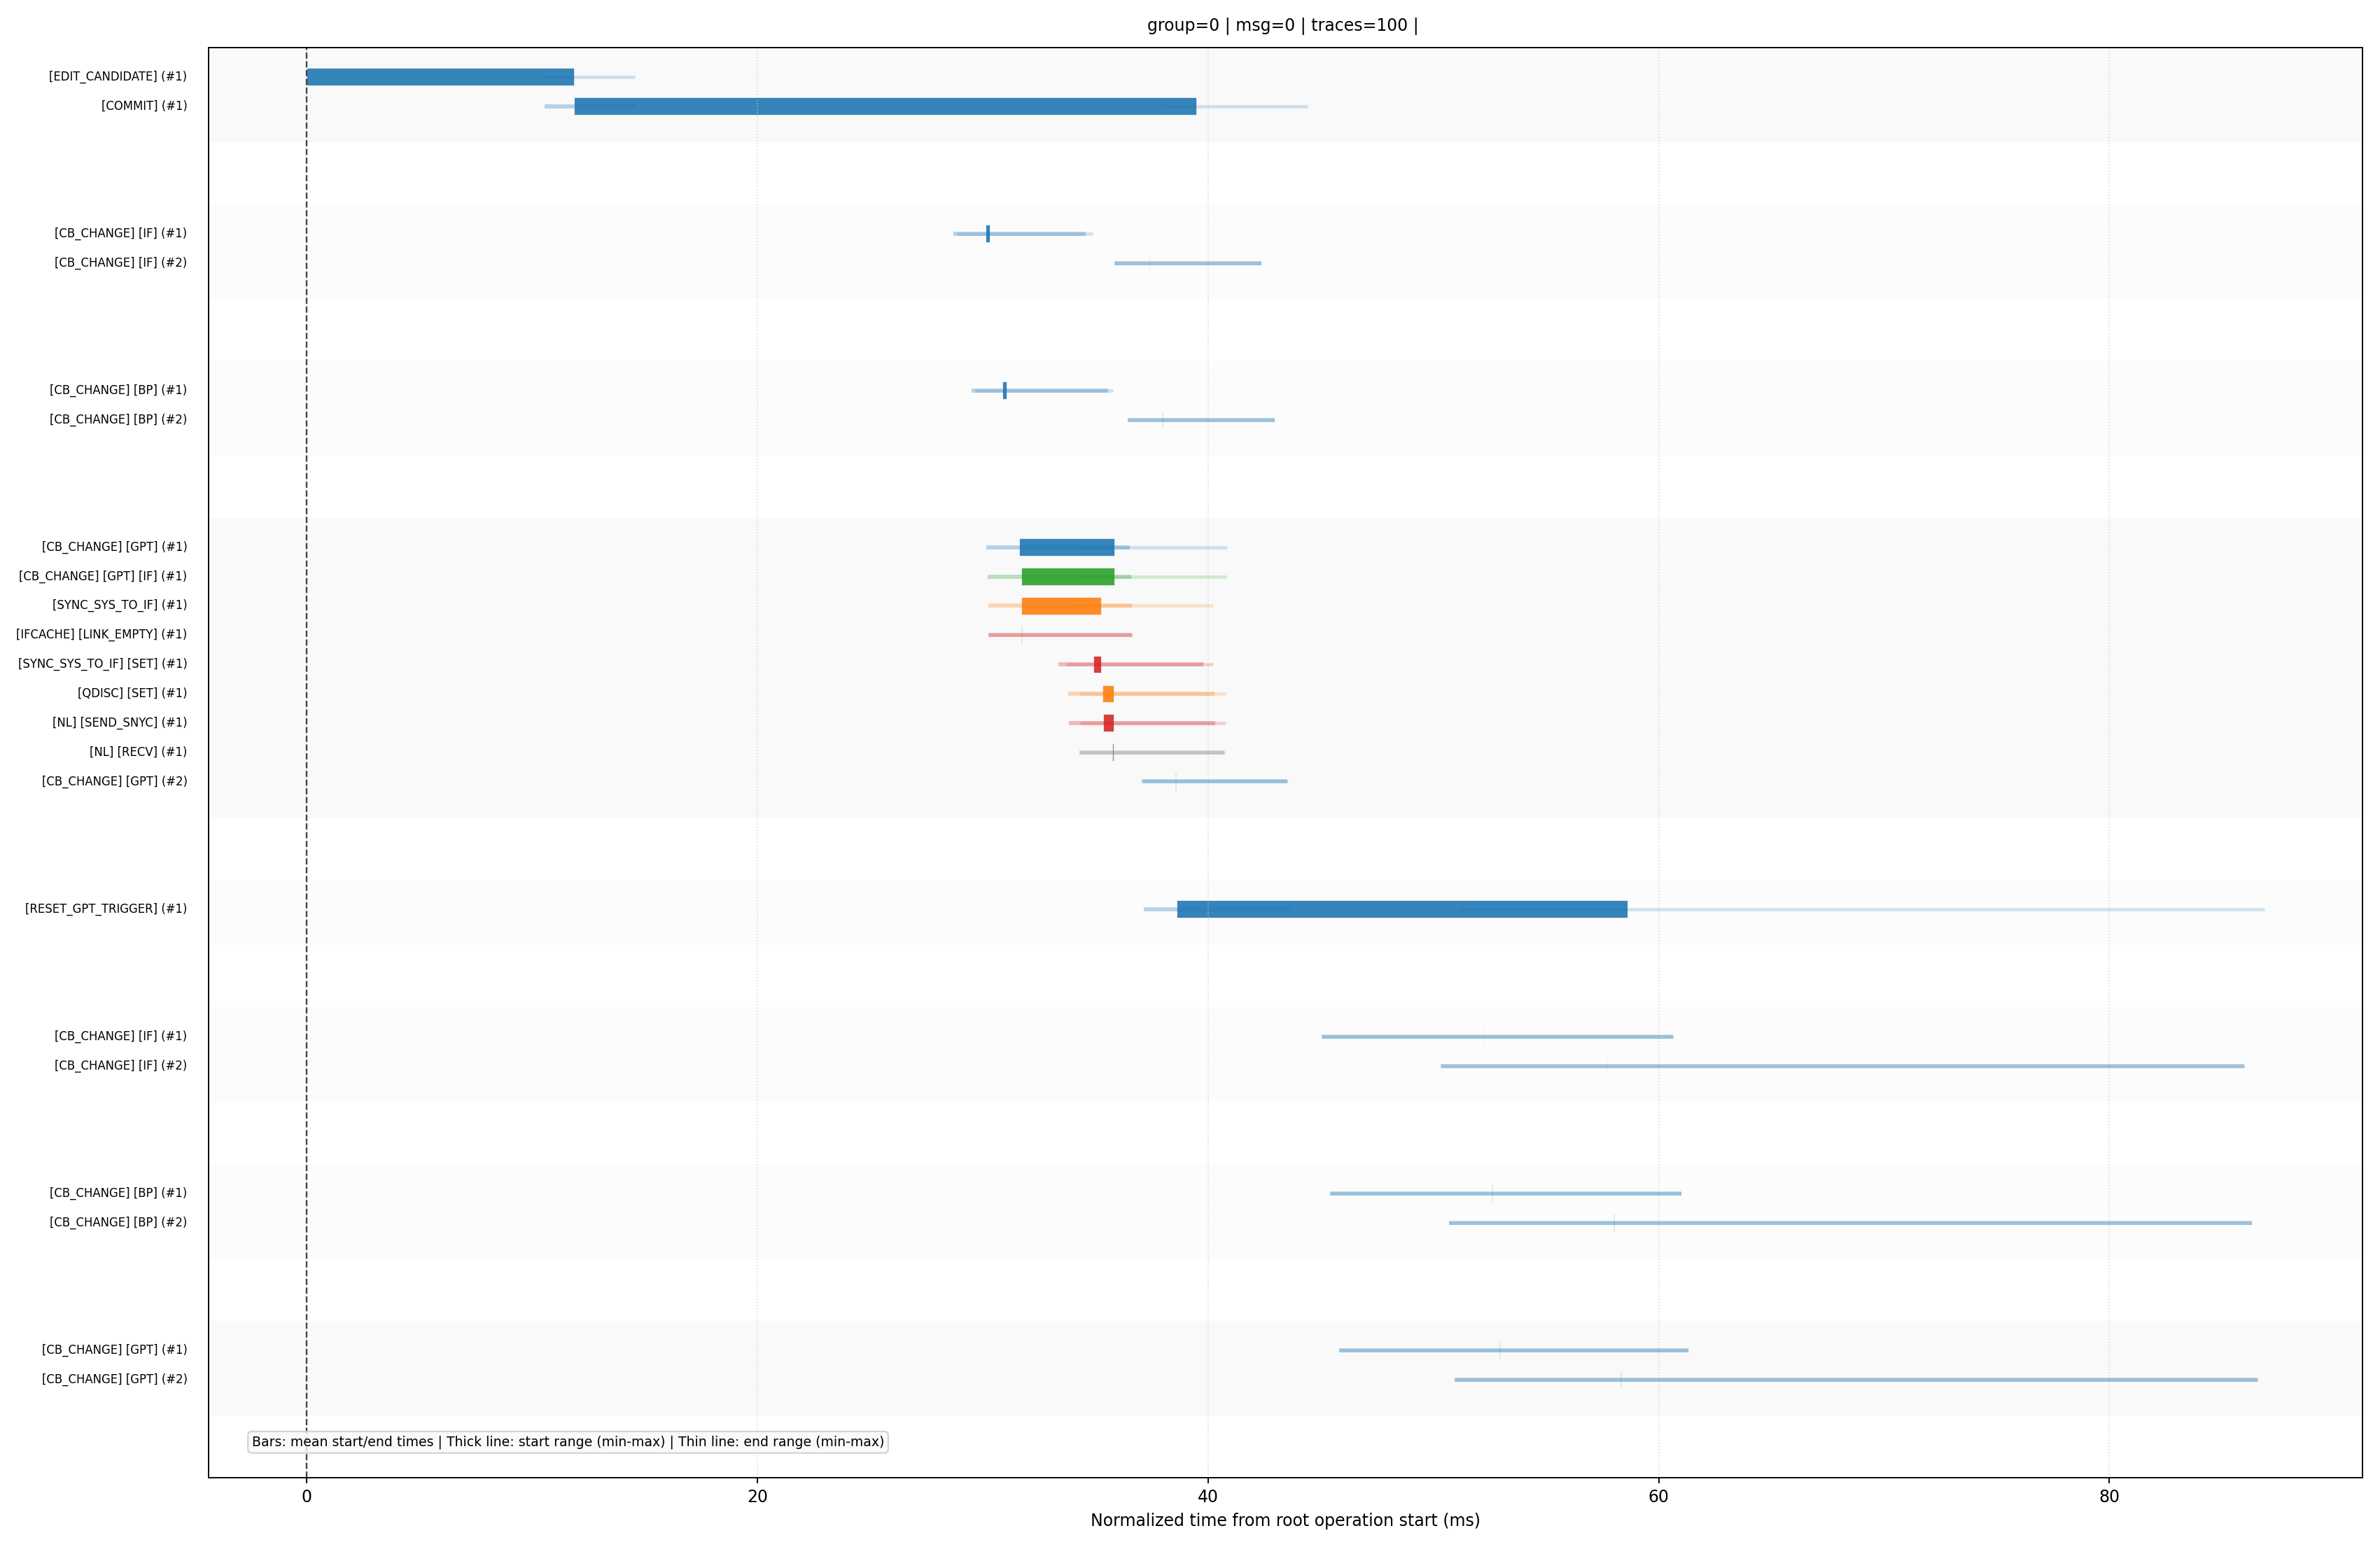
Task: Click the red range line on IFCACHE LINK_EMPTY row
Action: (x=1060, y=635)
